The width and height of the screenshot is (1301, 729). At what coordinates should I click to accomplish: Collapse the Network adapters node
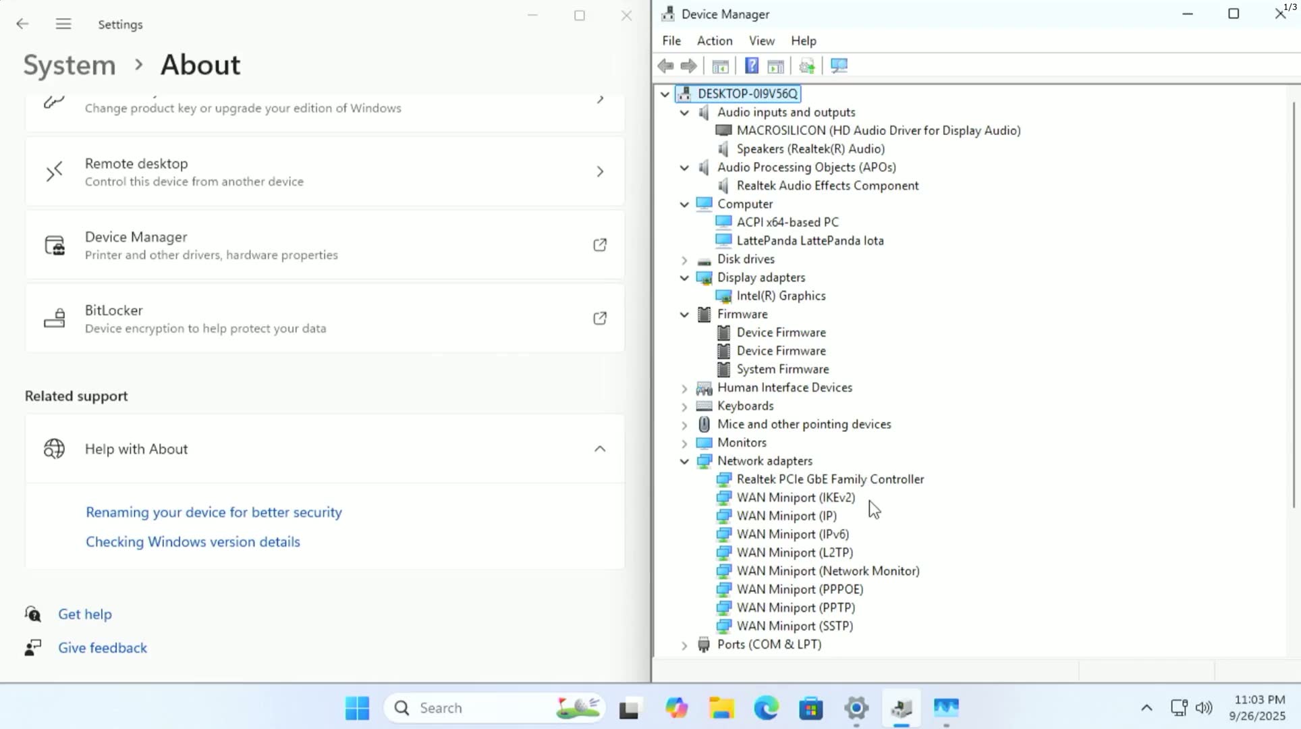click(684, 461)
